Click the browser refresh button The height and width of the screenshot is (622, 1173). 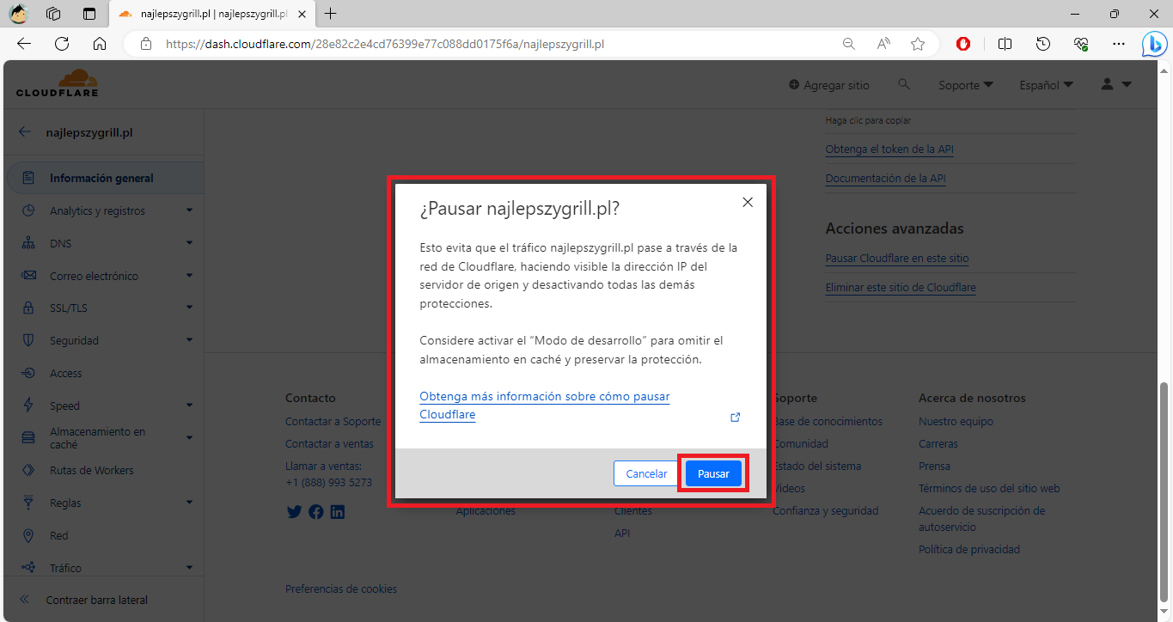(62, 44)
